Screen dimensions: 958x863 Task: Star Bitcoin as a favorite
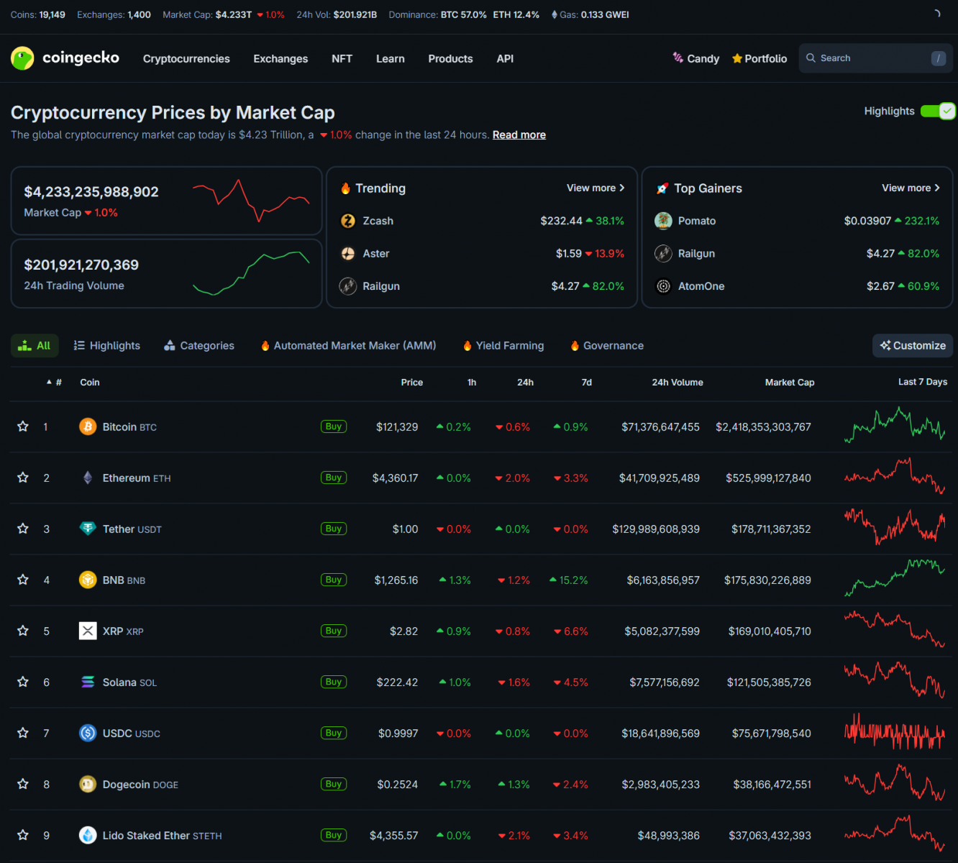coord(23,426)
